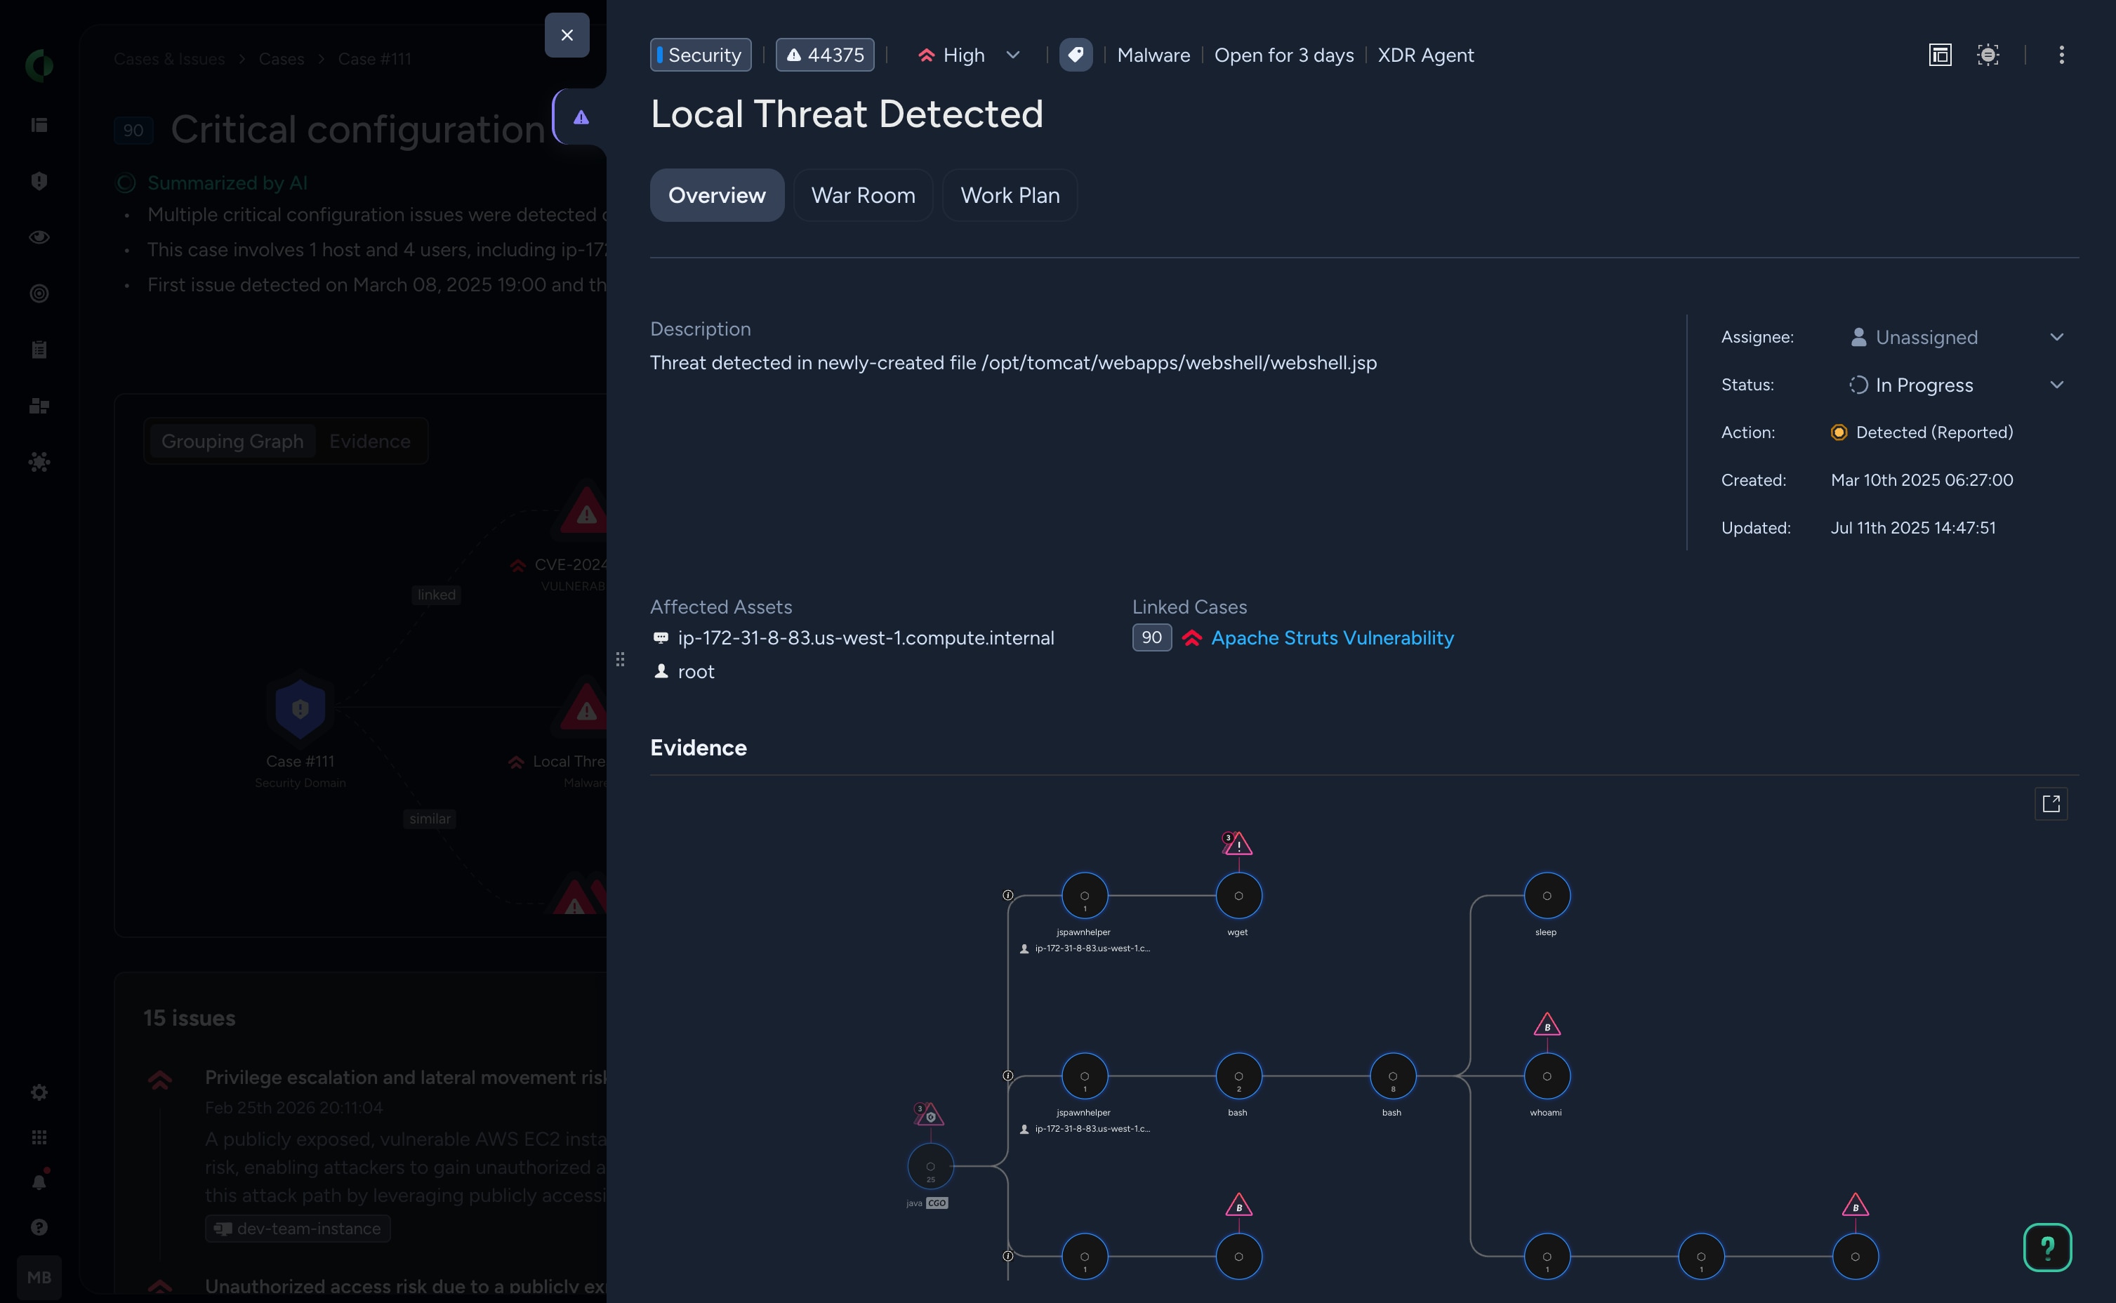
Task: Click the alert triangle above wget
Action: pyautogui.click(x=1238, y=844)
